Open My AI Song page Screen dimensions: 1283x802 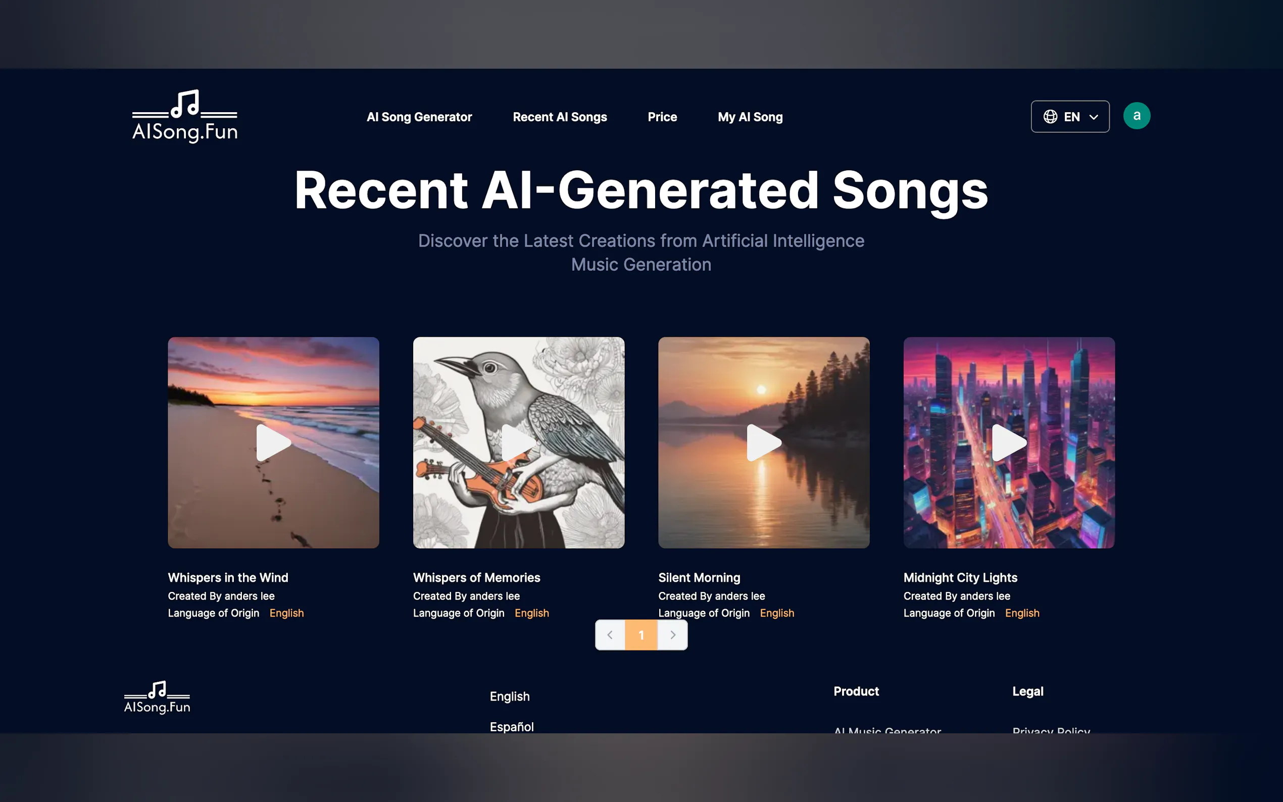pos(750,117)
